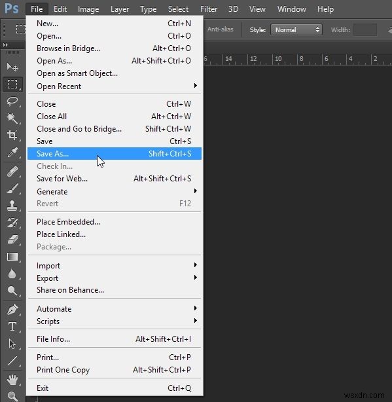Open the Layer menu
Viewport: 392px width, 402px height.
120,9
